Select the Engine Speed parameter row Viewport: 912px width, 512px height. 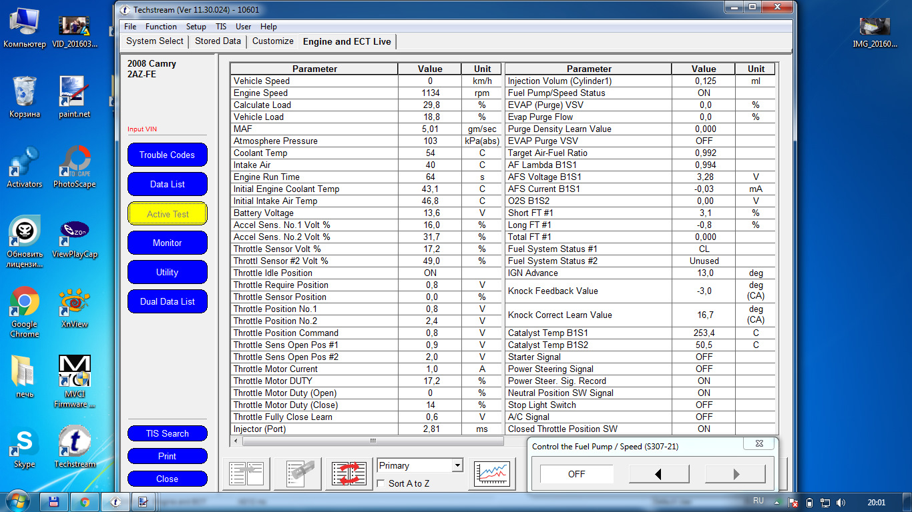coord(365,93)
